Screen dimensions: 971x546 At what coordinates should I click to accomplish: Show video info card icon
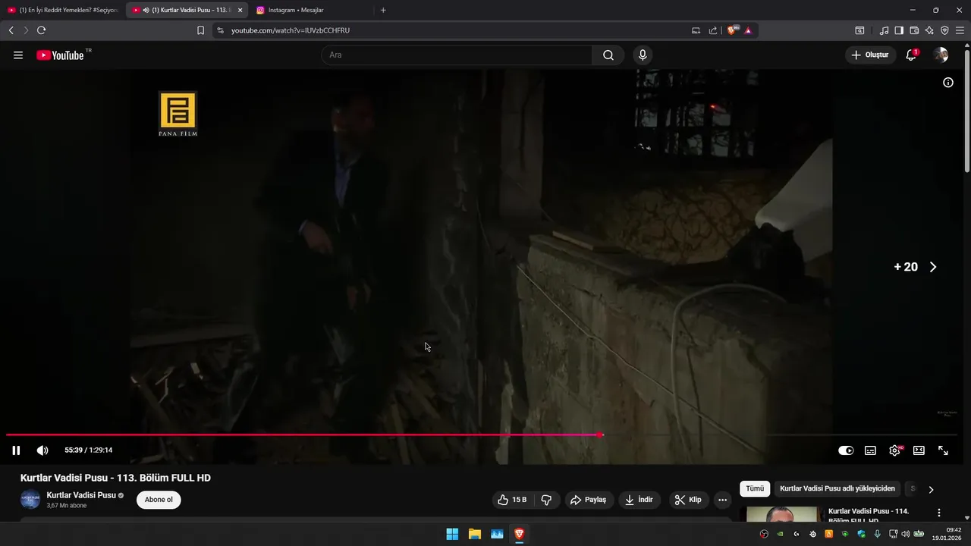[948, 83]
